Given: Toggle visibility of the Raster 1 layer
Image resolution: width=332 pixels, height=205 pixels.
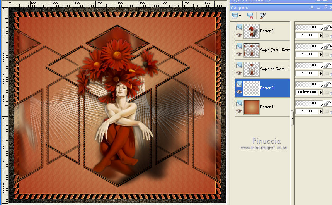Looking at the screenshot, I should [x=239, y=111].
